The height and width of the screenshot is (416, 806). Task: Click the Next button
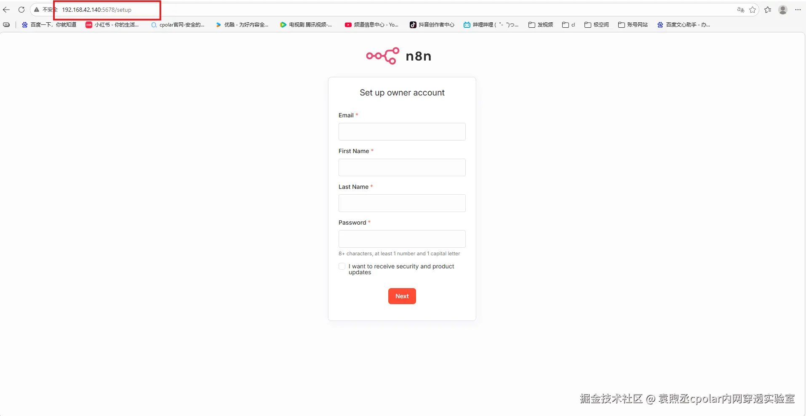tap(402, 296)
